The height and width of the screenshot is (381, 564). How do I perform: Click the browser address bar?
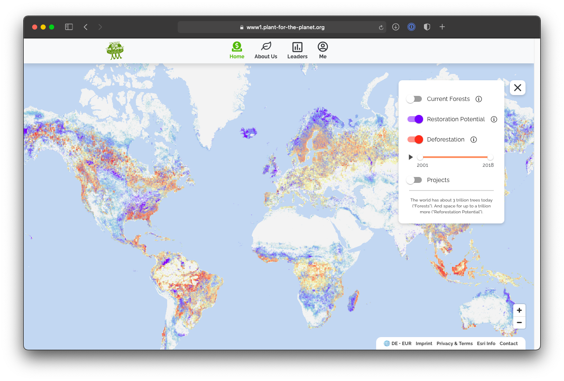pos(282,27)
